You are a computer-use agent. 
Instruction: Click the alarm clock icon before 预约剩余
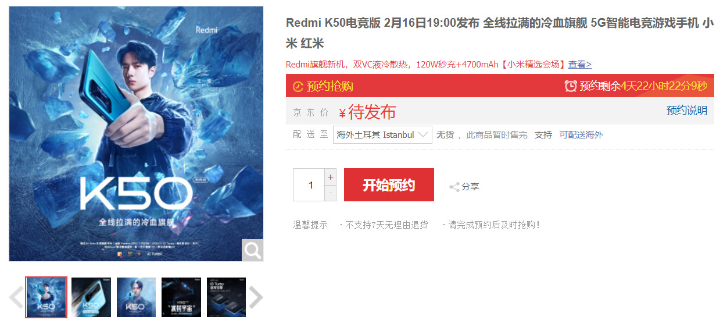[571, 86]
